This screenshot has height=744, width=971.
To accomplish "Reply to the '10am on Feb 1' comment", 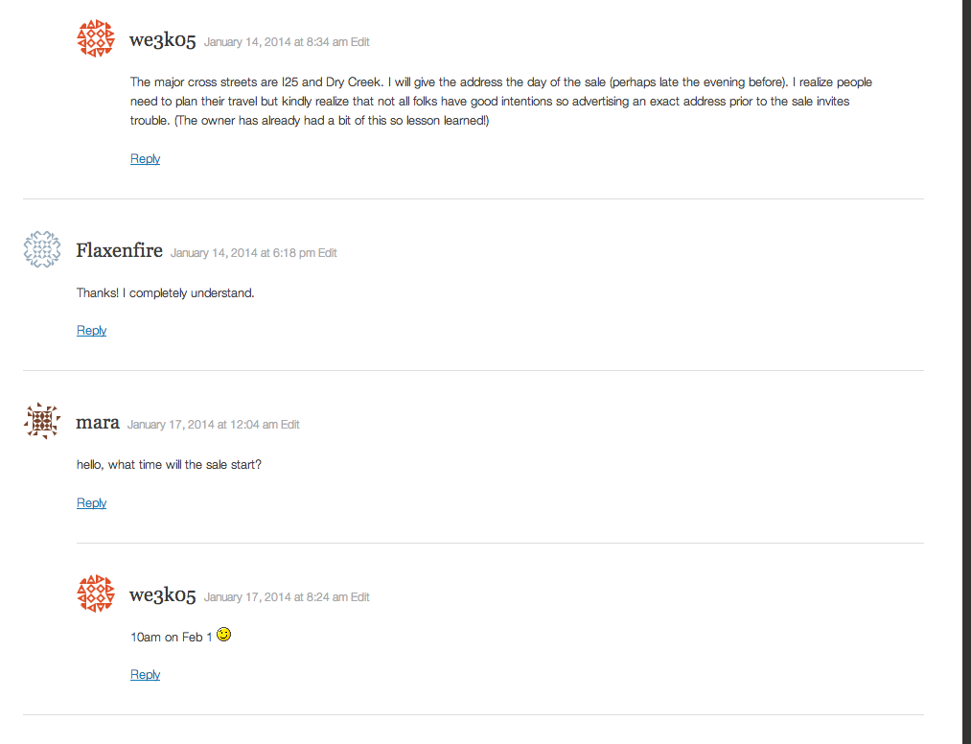I will click(145, 675).
